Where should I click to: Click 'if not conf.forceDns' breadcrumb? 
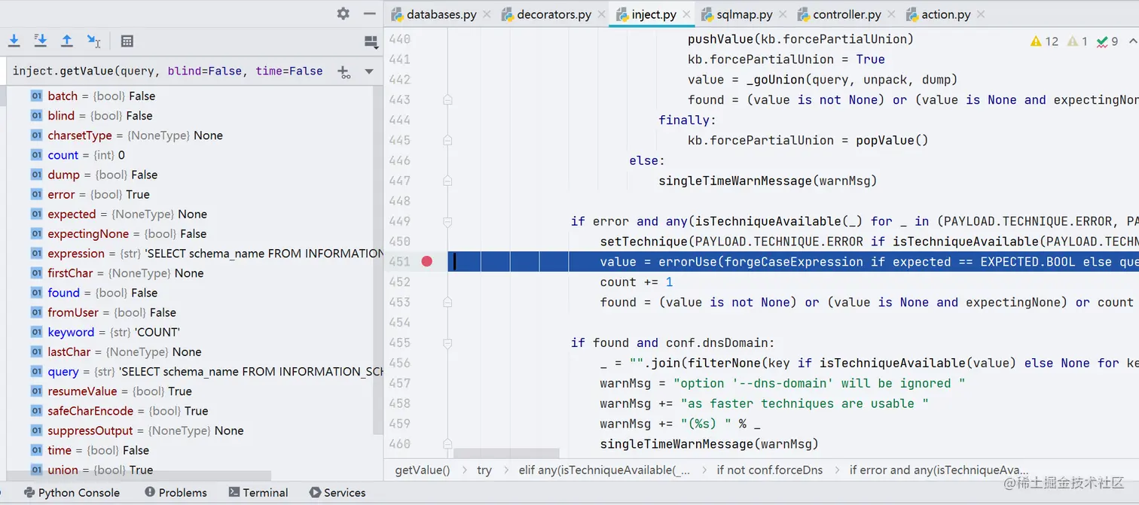(770, 470)
